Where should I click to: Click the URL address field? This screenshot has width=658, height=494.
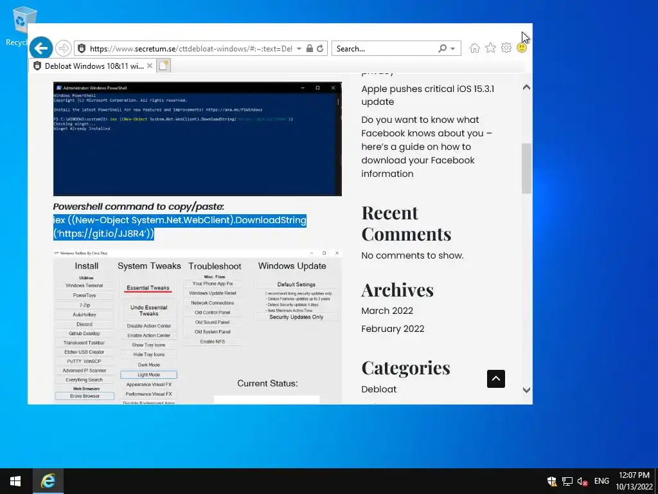pyautogui.click(x=191, y=49)
